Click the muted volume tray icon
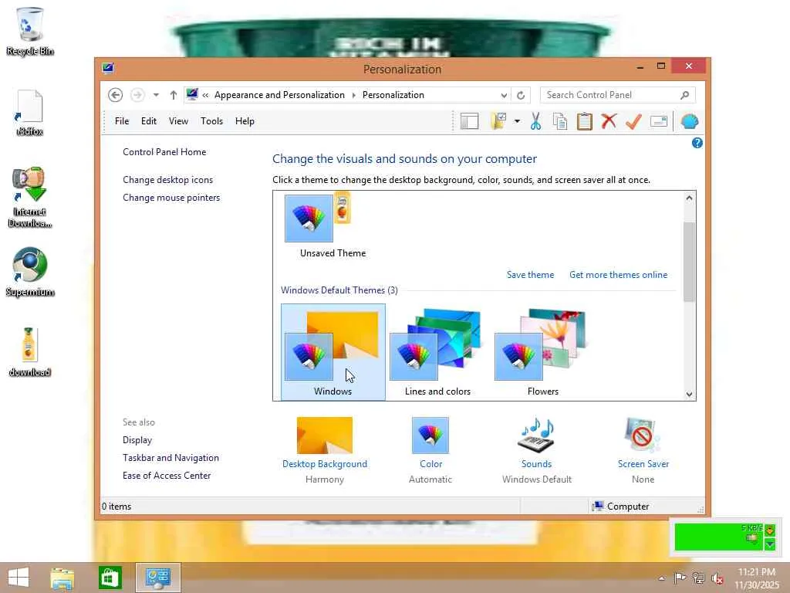Image resolution: width=790 pixels, height=593 pixels. click(x=717, y=578)
